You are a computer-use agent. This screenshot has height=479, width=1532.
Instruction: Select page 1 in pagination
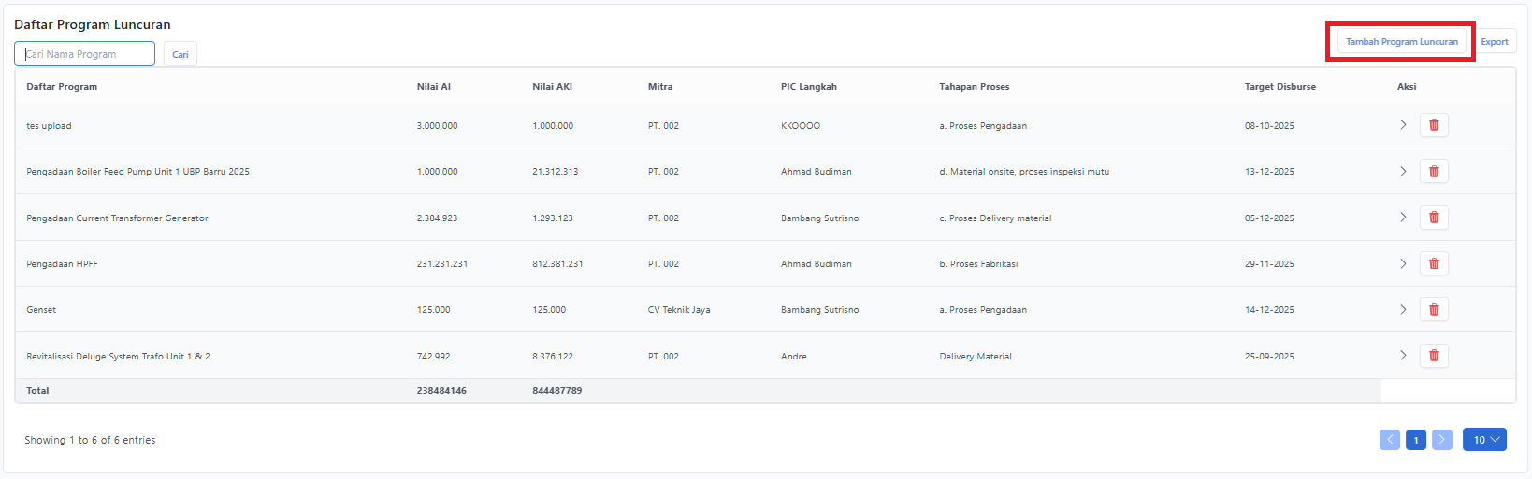click(x=1415, y=440)
